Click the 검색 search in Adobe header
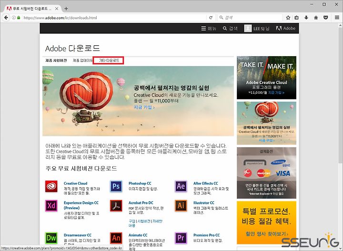This screenshot has width=343, height=251. coord(230,29)
